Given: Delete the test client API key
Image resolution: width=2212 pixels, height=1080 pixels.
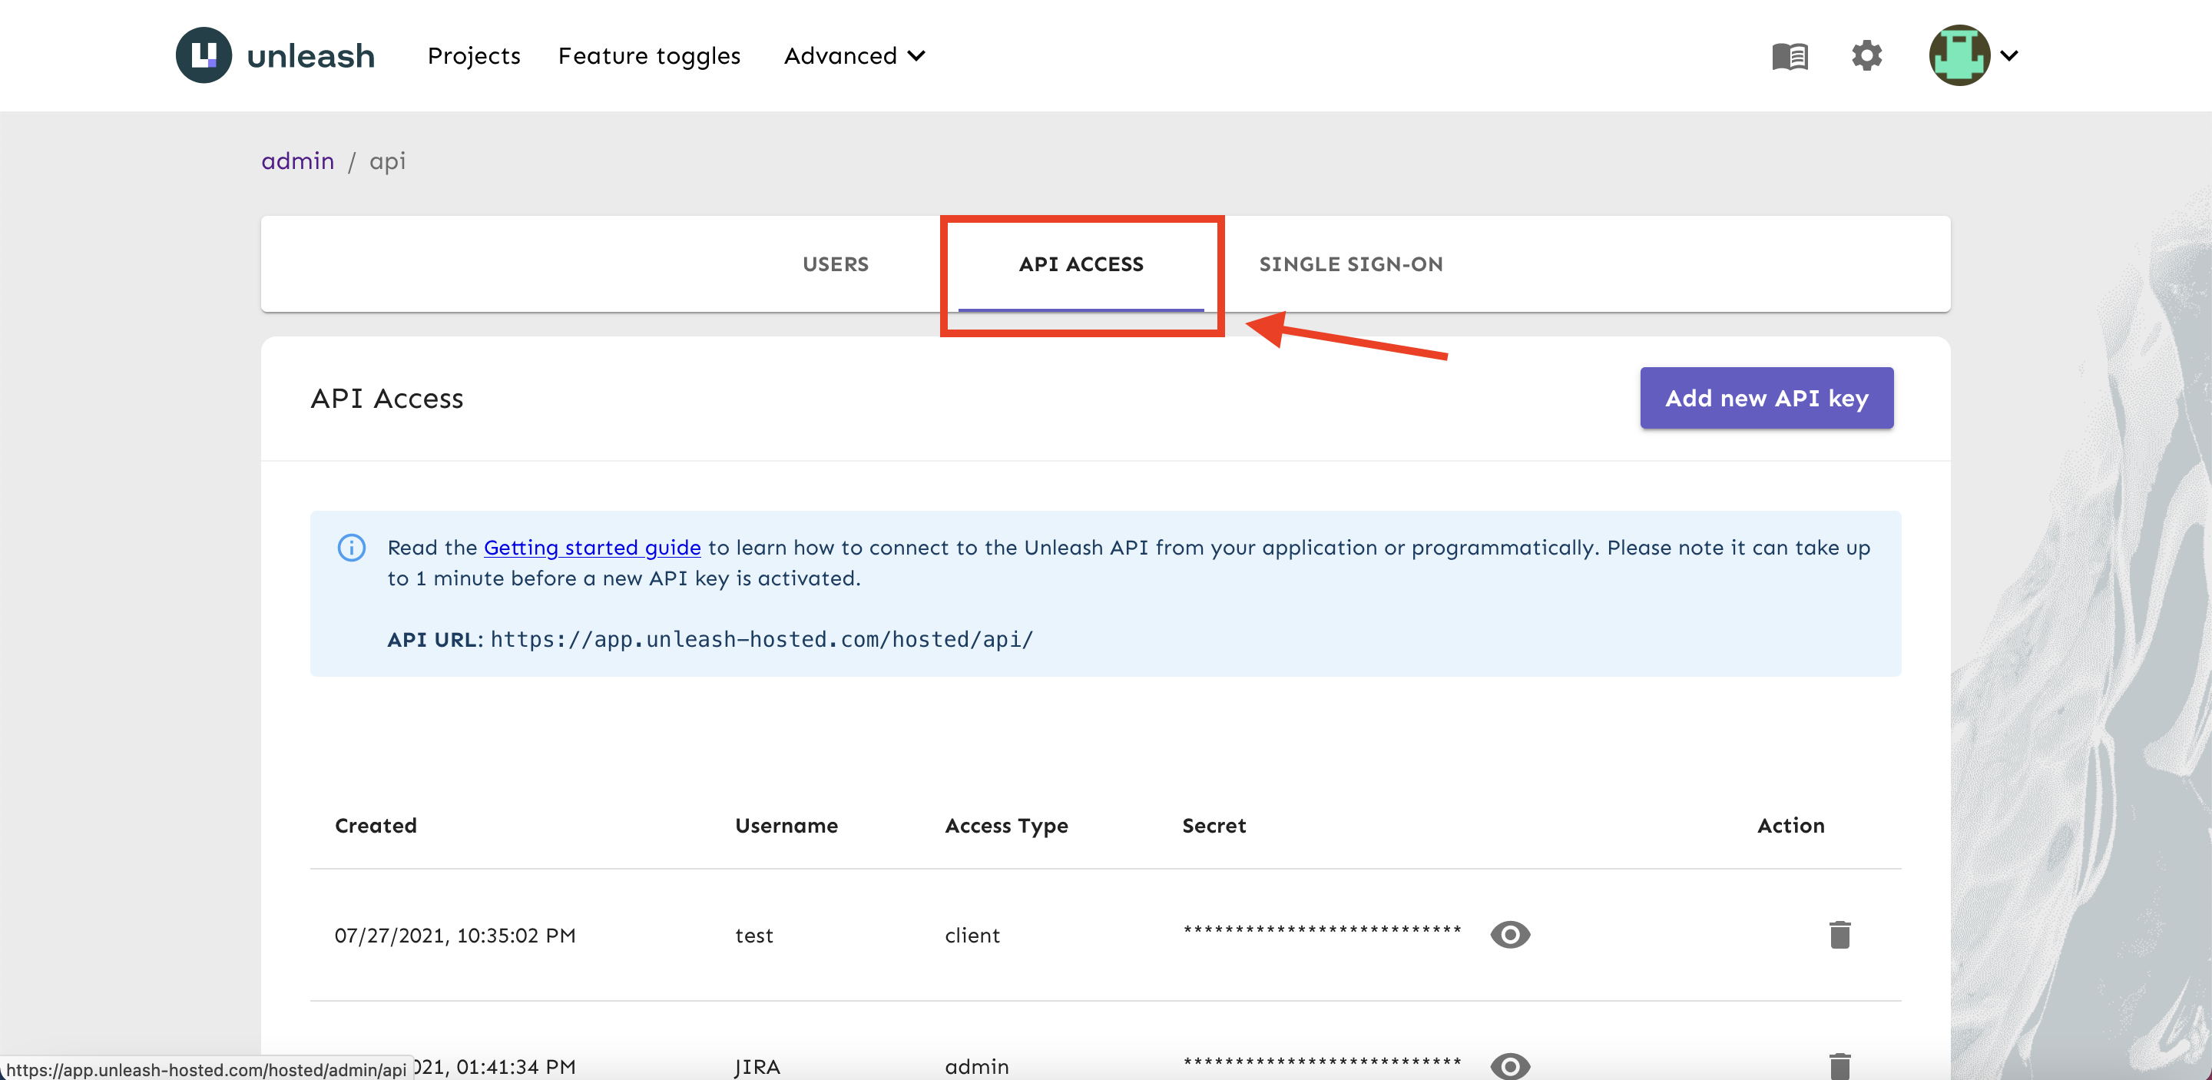Looking at the screenshot, I should point(1839,934).
